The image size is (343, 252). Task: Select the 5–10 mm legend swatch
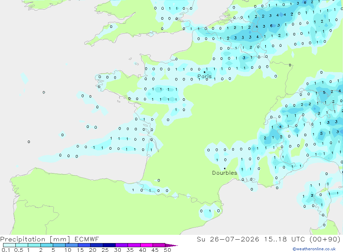(x=59, y=245)
